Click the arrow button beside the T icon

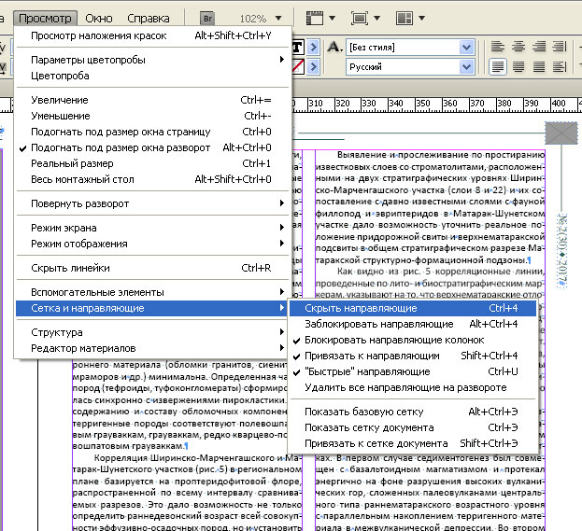pos(313,47)
